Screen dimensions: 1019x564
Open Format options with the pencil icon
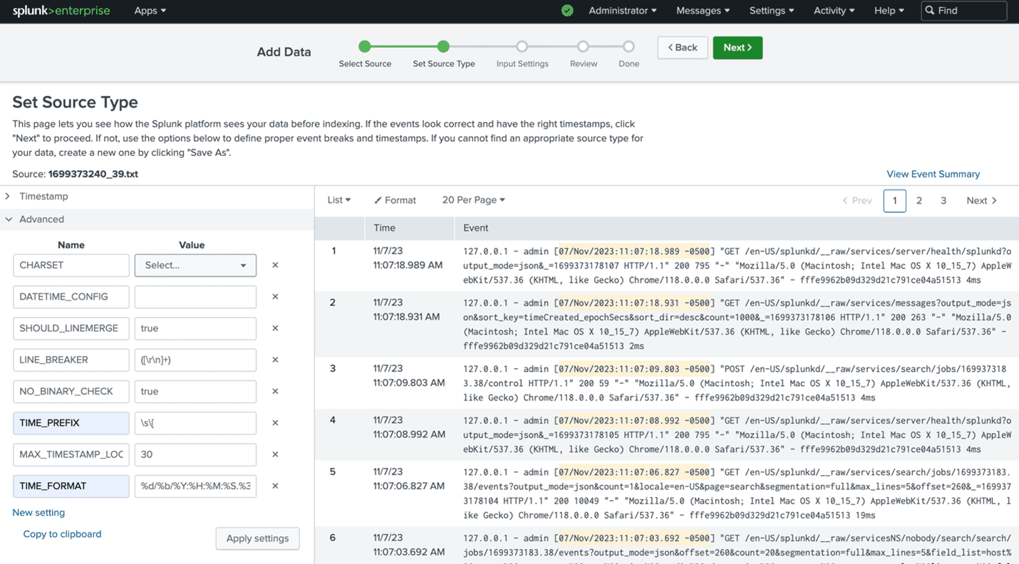378,200
